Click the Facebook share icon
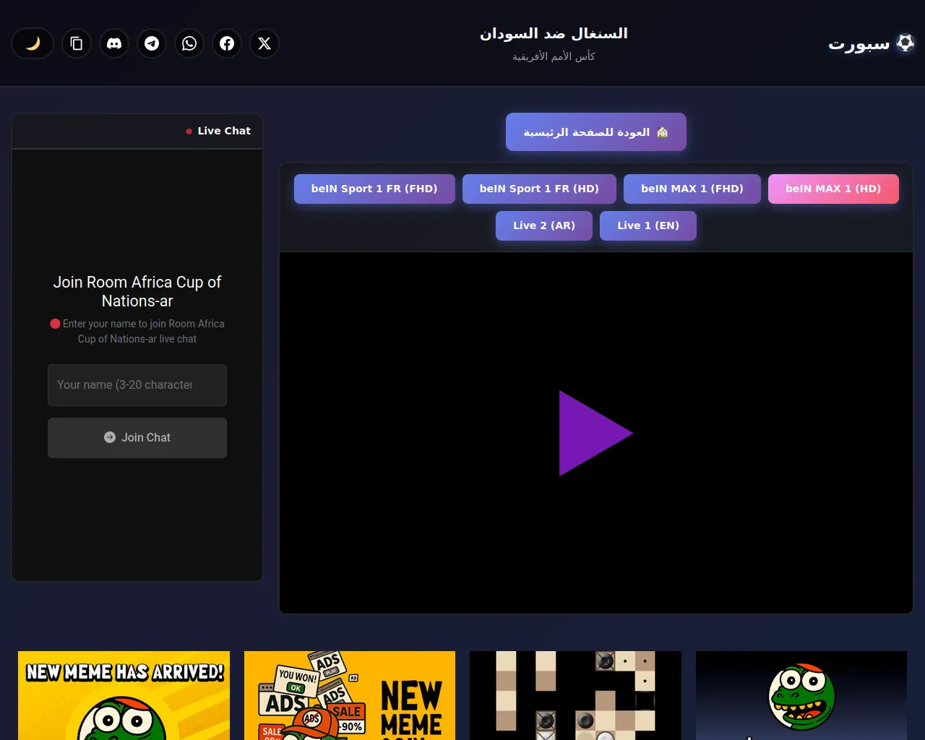The height and width of the screenshot is (740, 925). (227, 43)
